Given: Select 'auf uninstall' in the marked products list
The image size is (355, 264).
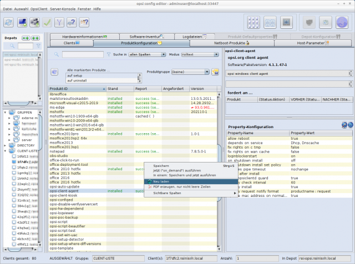Looking at the screenshot, I should pos(102,80).
